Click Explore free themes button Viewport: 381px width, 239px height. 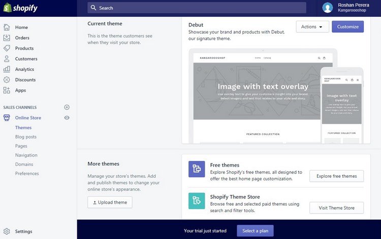[336, 176]
